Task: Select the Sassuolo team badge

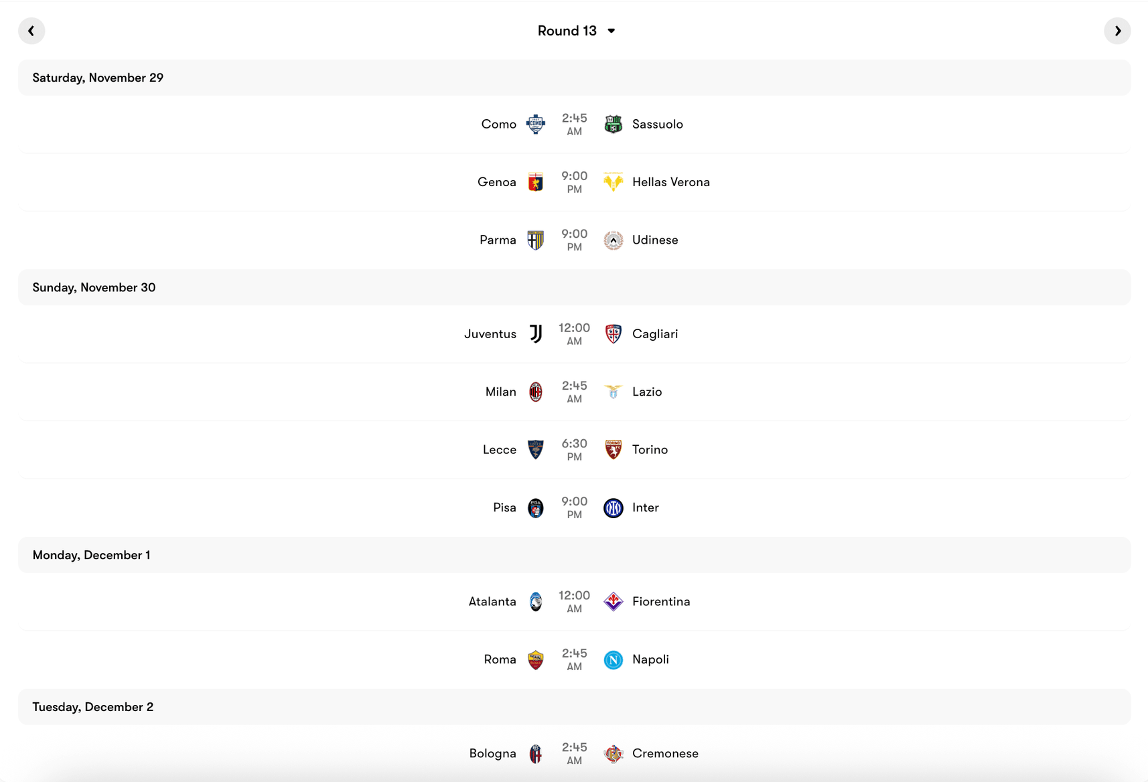Action: [613, 124]
